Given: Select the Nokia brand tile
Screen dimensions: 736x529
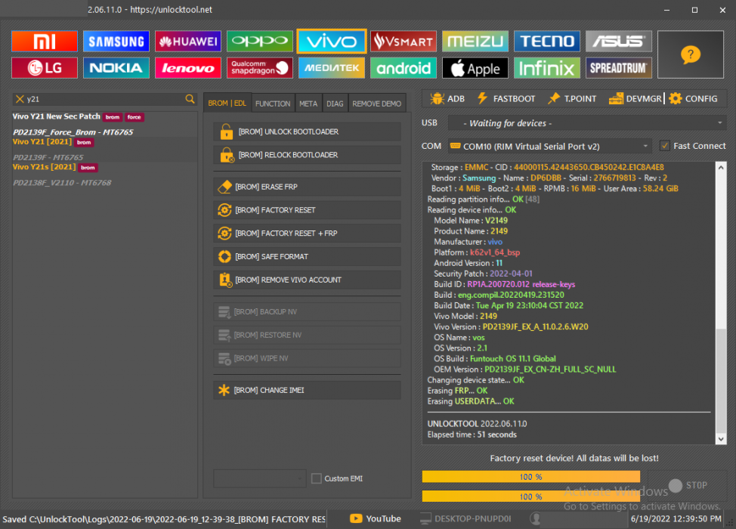Looking at the screenshot, I should point(116,68).
